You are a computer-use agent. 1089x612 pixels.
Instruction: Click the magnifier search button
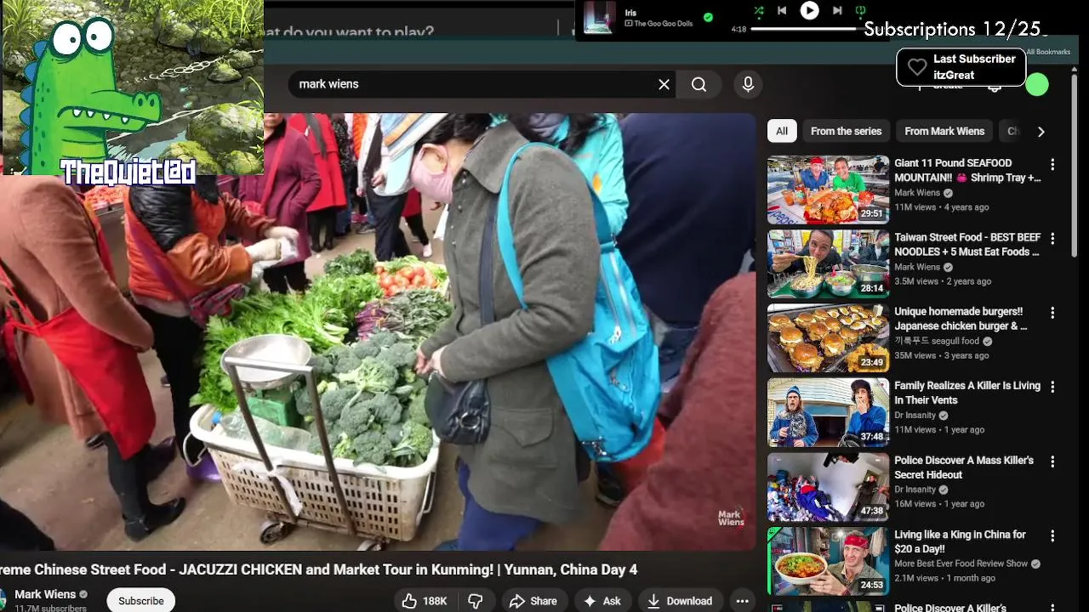coord(698,84)
